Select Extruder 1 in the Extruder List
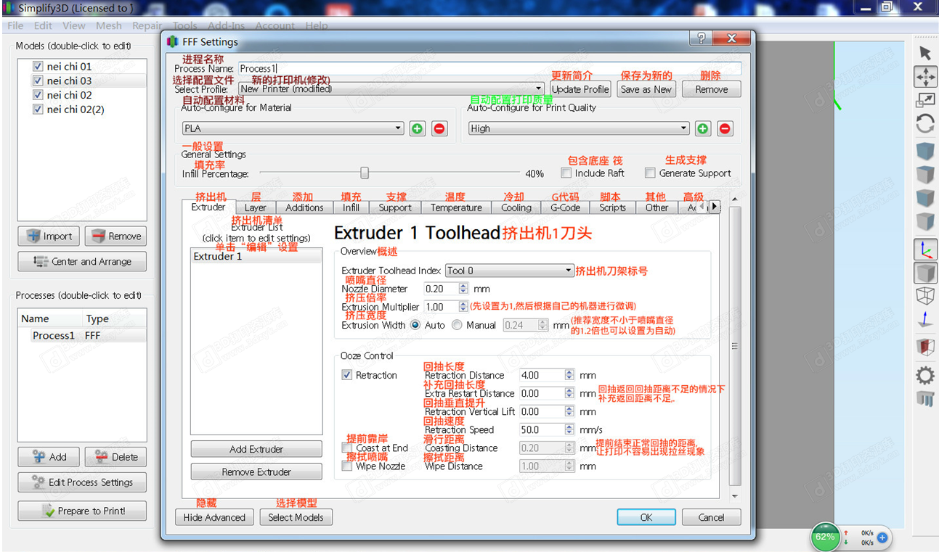The width and height of the screenshot is (939, 552). (256, 256)
